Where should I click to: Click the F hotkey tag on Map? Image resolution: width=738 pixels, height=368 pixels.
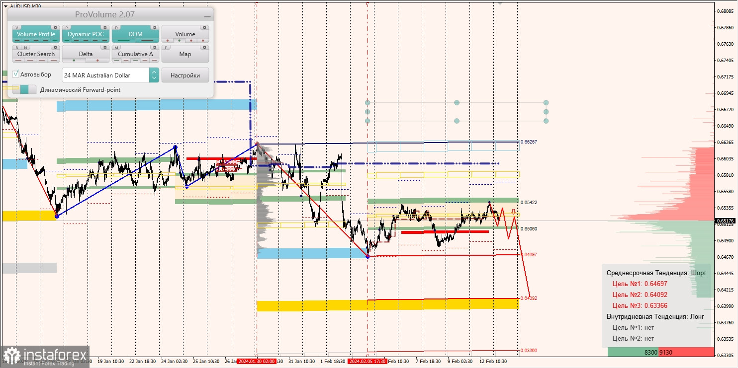point(167,48)
